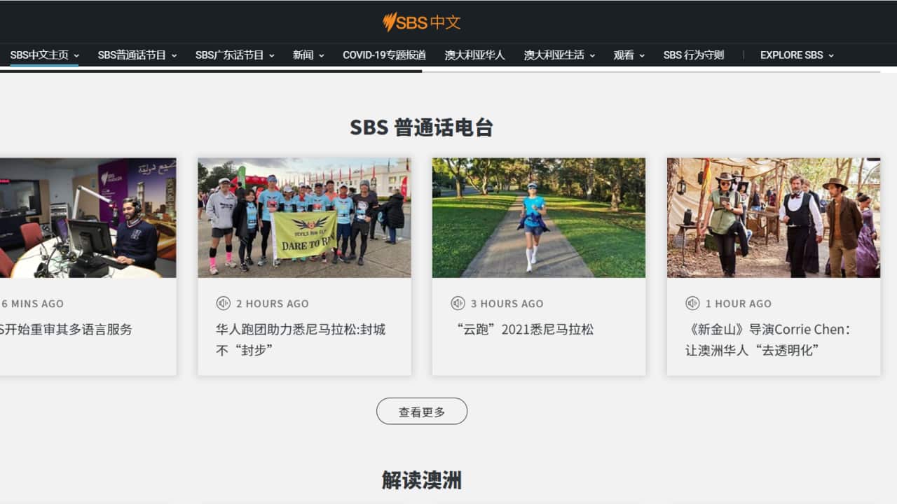897x504 pixels.
Task: Open the SBS 行为守则 page
Action: 693,54
